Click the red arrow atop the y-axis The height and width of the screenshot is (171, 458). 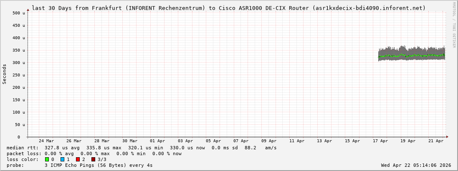[28, 9]
